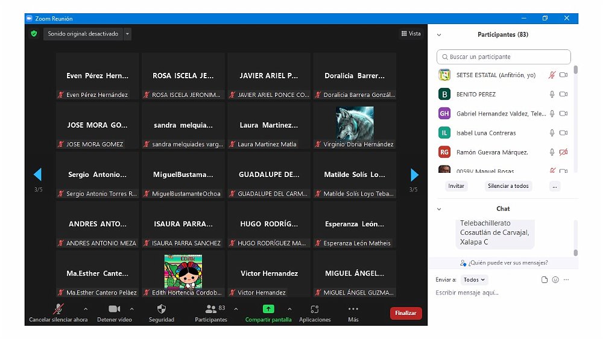This screenshot has height=339, width=603.
Task: Open the chat emoji picker
Action: (555, 280)
